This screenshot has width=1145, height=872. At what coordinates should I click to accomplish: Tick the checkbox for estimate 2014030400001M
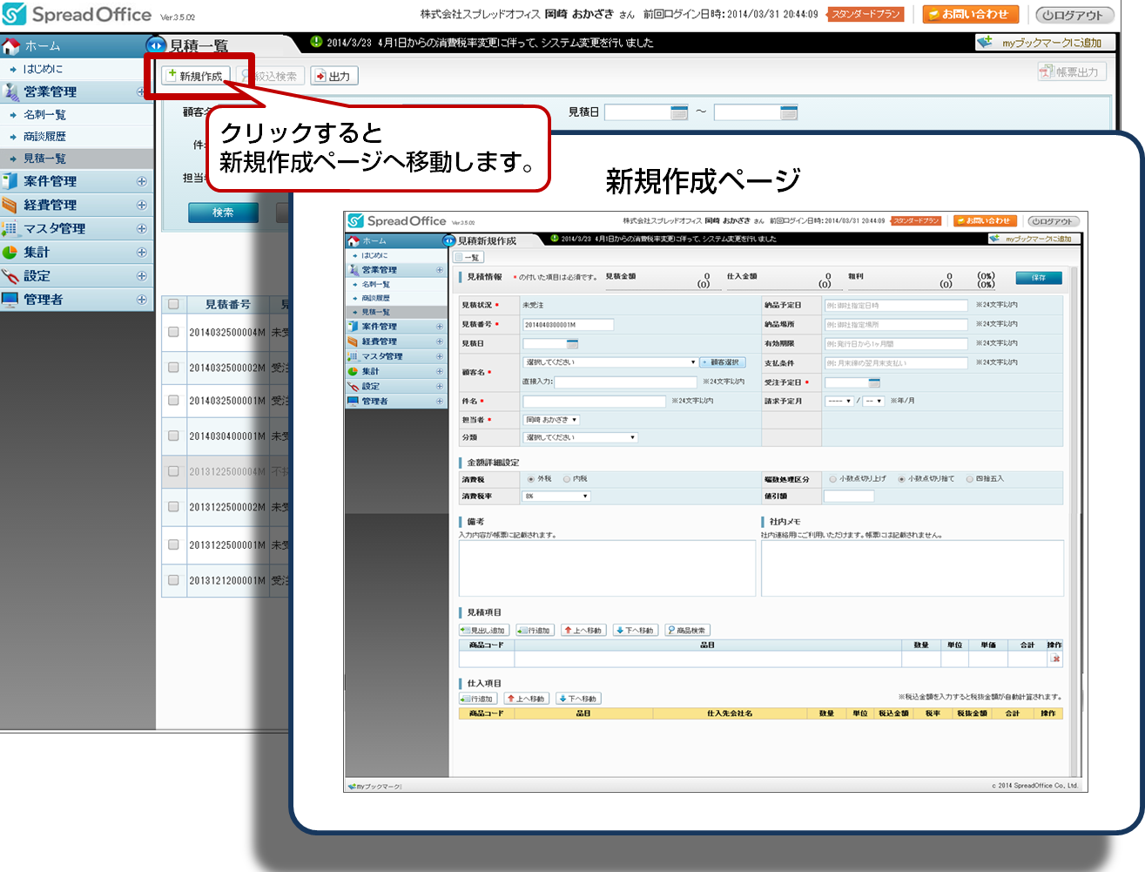pos(173,436)
